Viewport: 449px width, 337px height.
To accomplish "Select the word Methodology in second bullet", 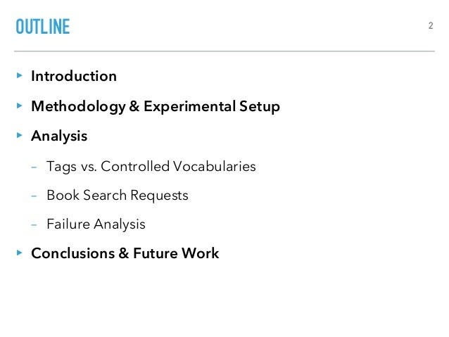I will [x=78, y=107].
